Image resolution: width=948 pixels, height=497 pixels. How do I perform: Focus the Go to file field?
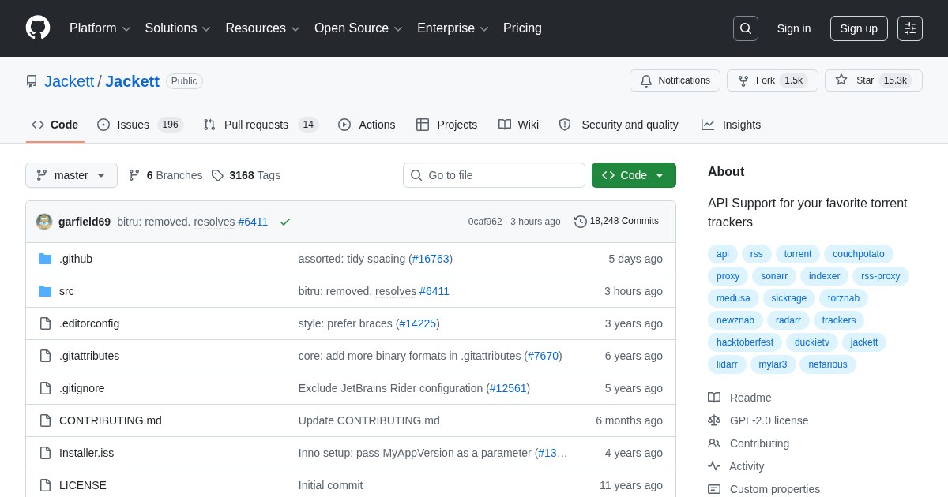[494, 175]
